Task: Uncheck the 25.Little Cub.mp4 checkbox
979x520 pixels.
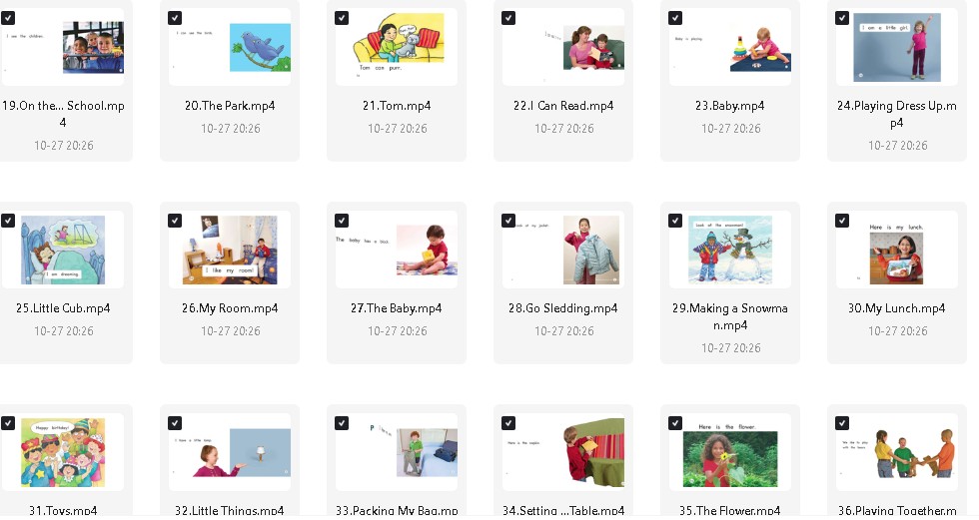Action: coord(8,221)
